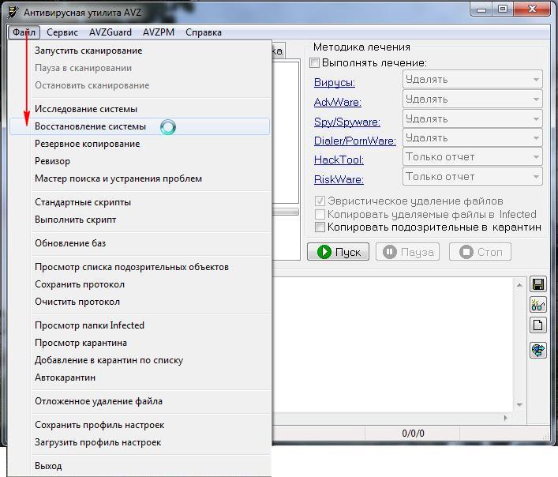Enable Копировать подозрительные в карантин checkbox
Screen dimensions: 558x477
point(320,227)
